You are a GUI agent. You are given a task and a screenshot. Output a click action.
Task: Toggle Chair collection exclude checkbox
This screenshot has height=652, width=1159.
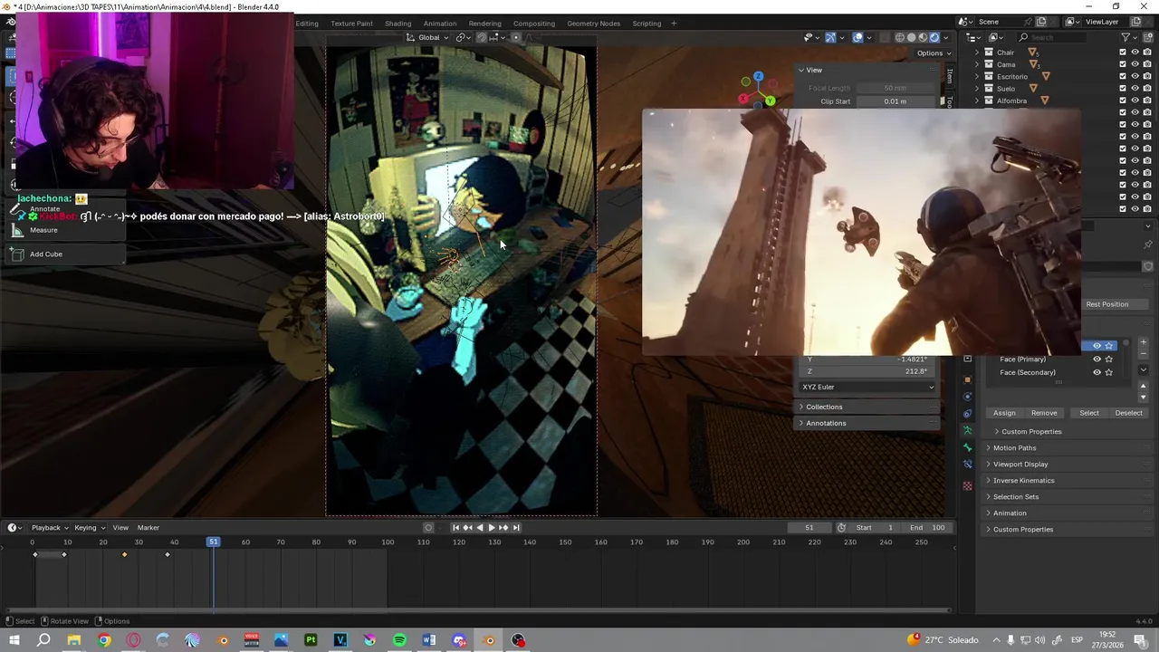pos(1123,53)
